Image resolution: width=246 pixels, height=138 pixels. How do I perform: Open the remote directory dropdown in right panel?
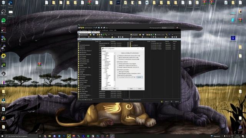pos(134,35)
